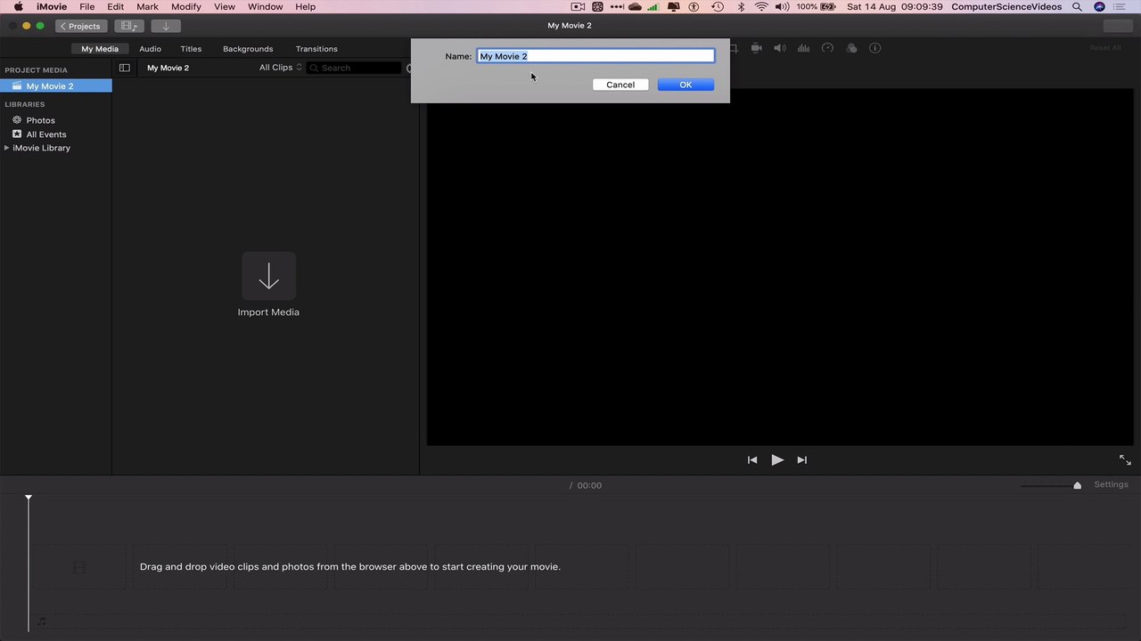Click the large Import Media arrow button
1141x641 pixels.
(268, 275)
